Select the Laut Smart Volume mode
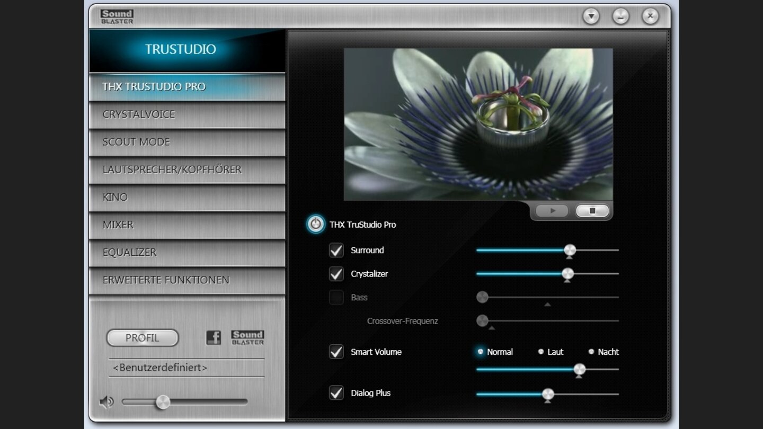Screen dimensions: 763x429 541,352
